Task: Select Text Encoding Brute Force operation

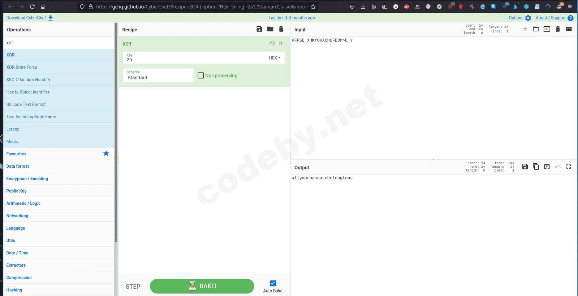Action: point(59,117)
